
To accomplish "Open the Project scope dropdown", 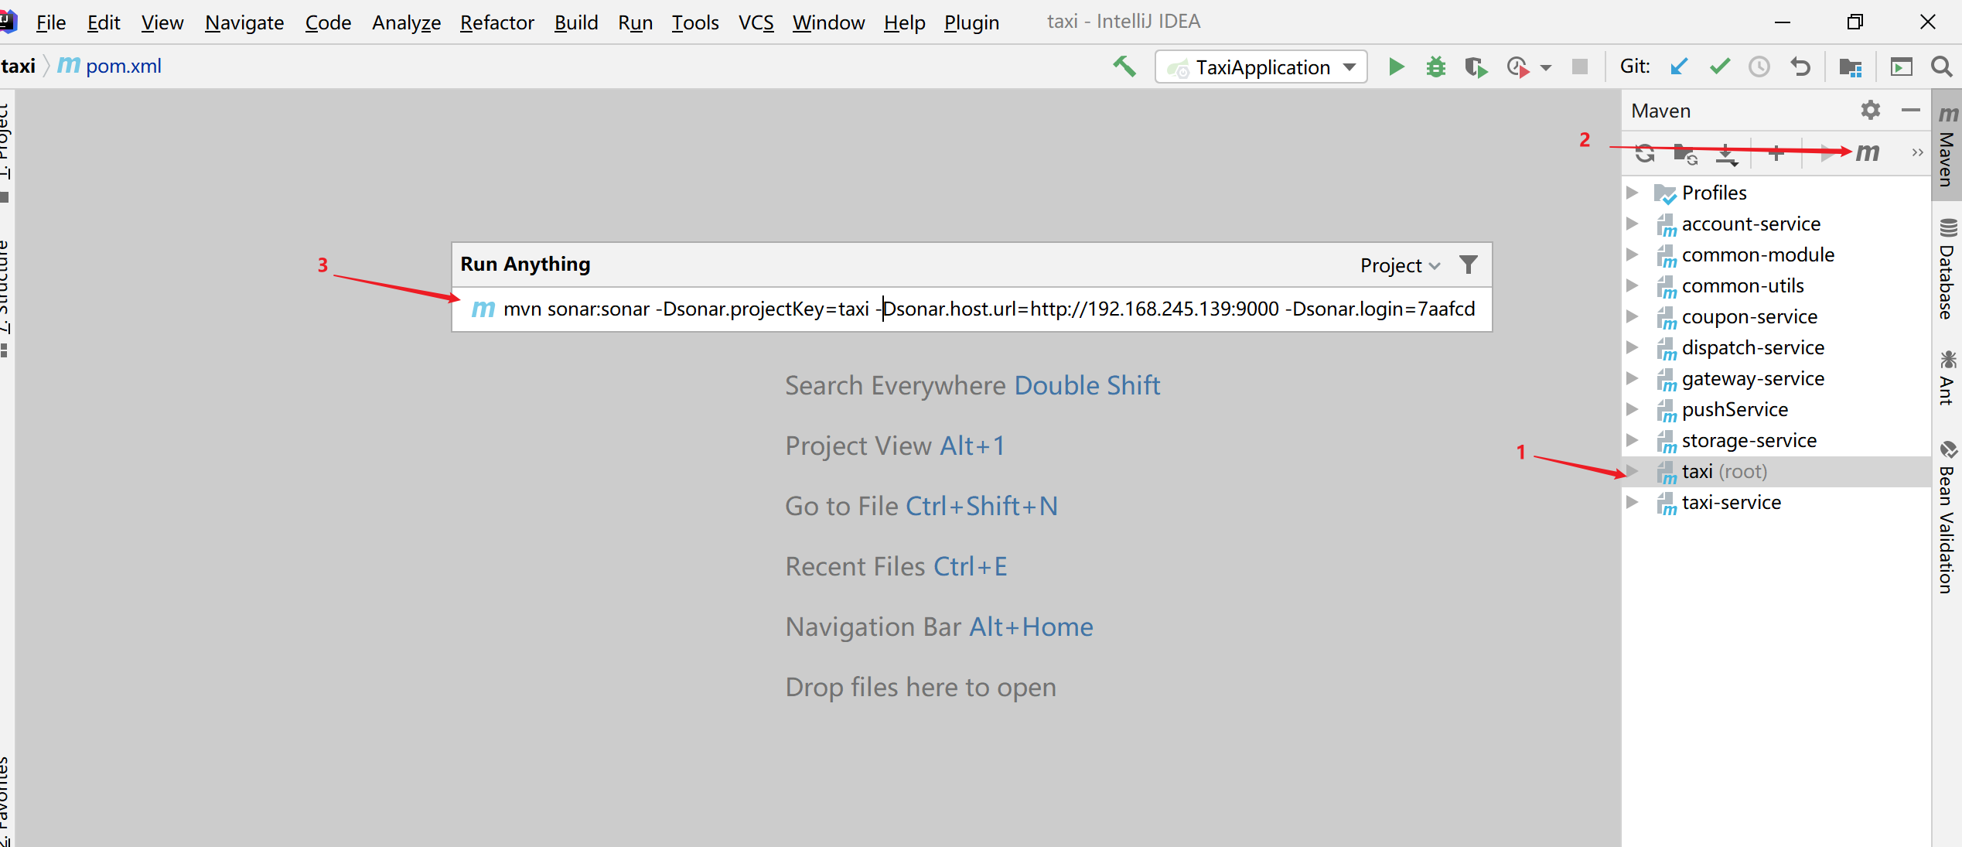I will point(1400,265).
